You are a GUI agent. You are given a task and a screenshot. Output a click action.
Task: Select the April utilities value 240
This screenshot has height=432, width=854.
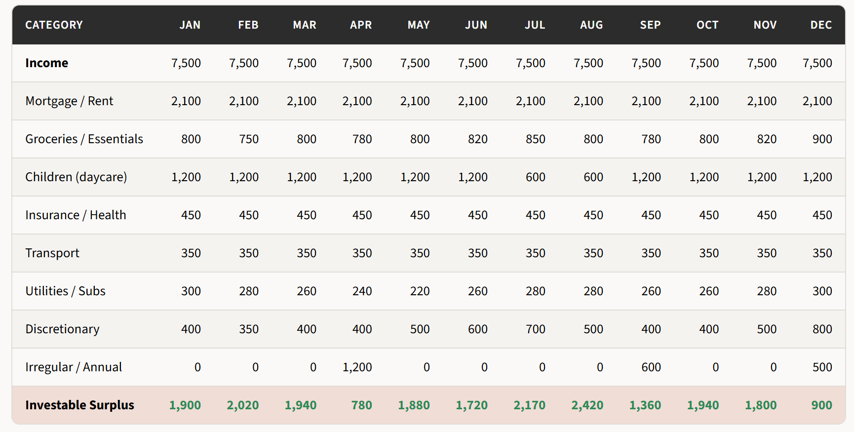[x=362, y=291]
